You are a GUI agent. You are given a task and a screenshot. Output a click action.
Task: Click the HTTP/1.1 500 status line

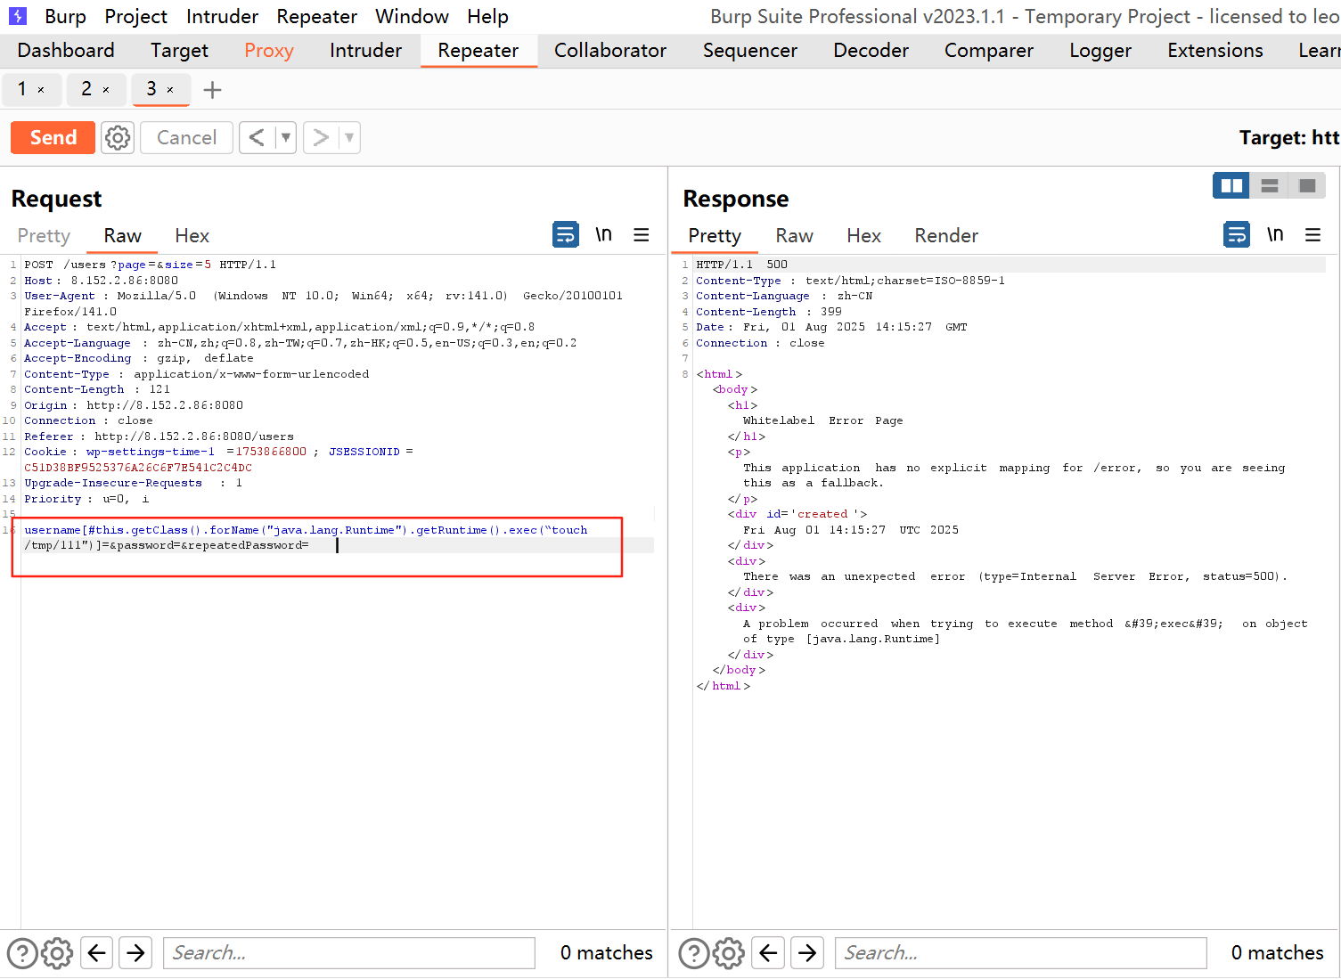point(741,265)
